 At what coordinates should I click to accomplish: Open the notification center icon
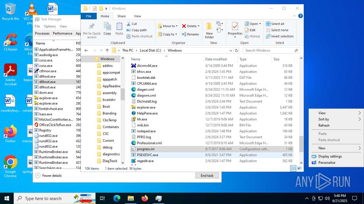[x=355, y=198]
